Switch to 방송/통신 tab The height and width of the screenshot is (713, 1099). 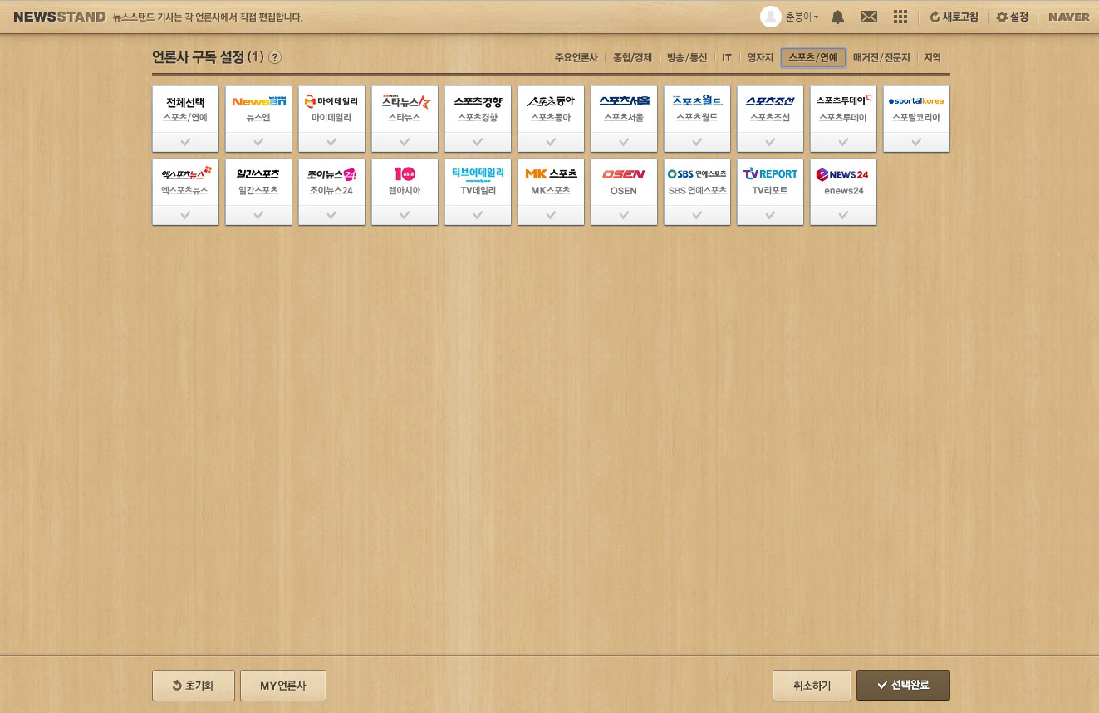pyautogui.click(x=687, y=58)
